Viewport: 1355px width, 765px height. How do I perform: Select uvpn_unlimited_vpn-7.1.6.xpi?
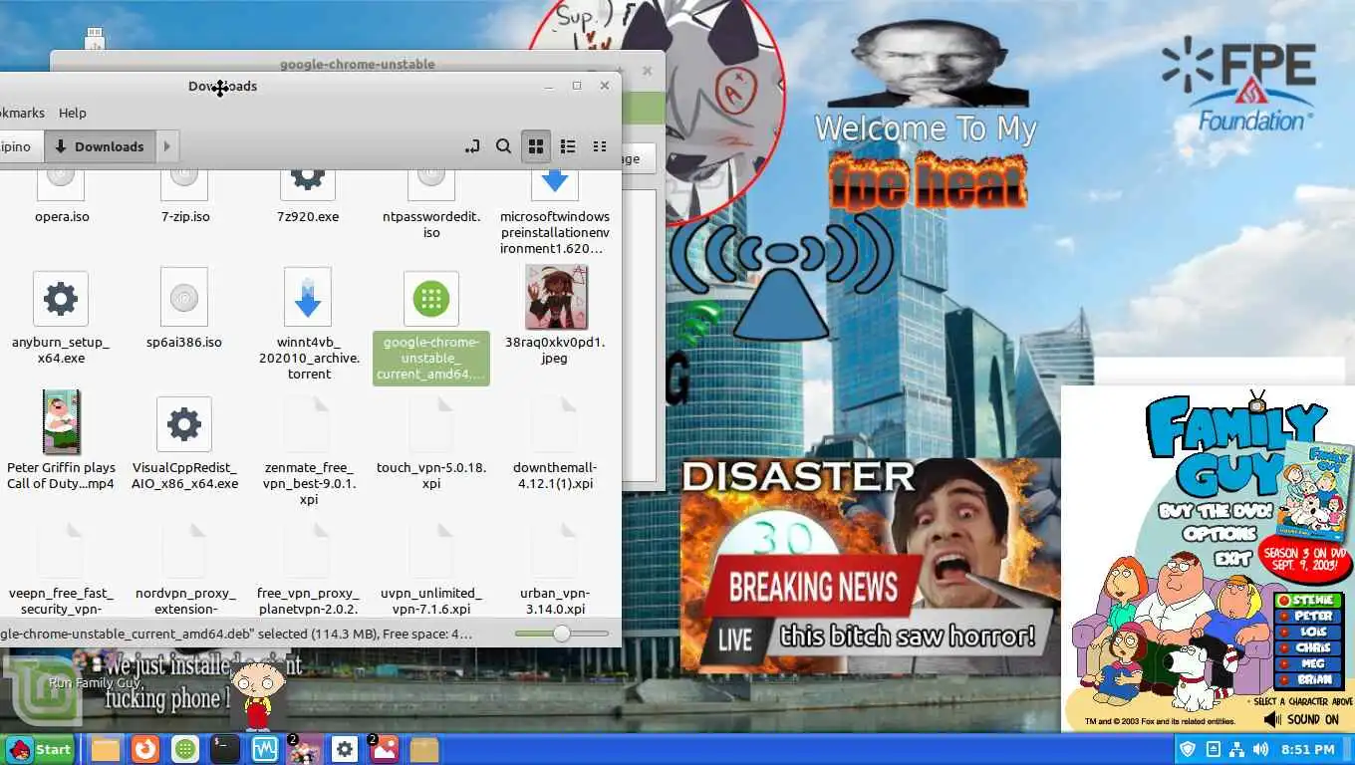point(431,570)
